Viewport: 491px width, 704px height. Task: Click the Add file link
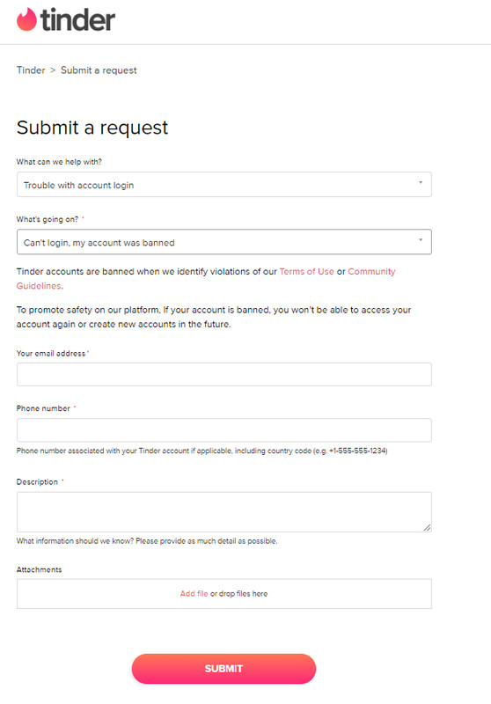coord(194,593)
